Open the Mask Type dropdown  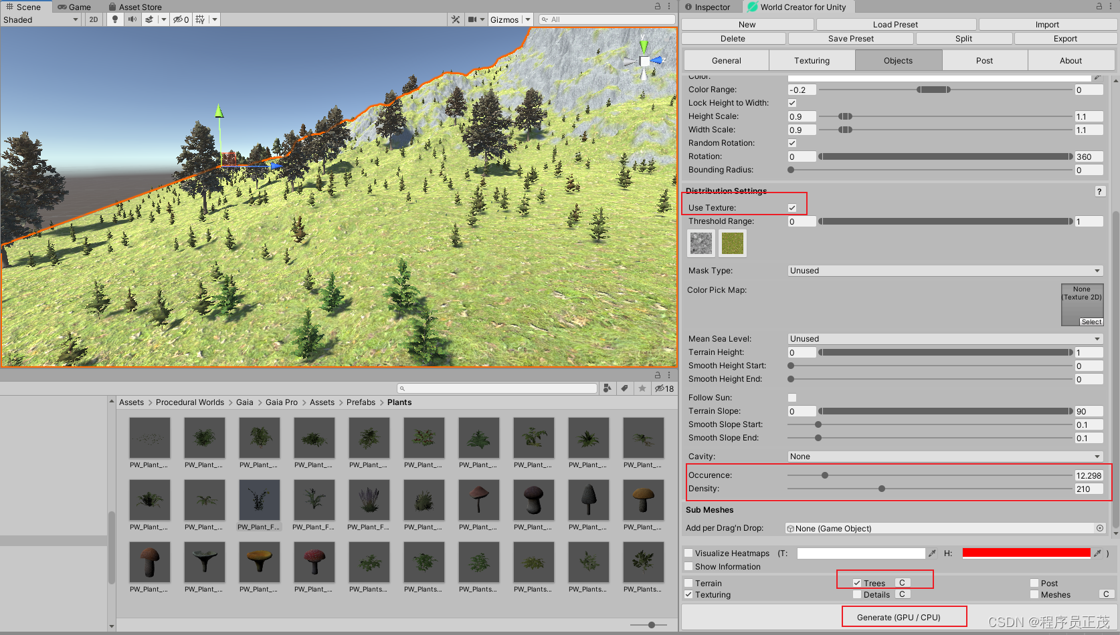pos(944,271)
